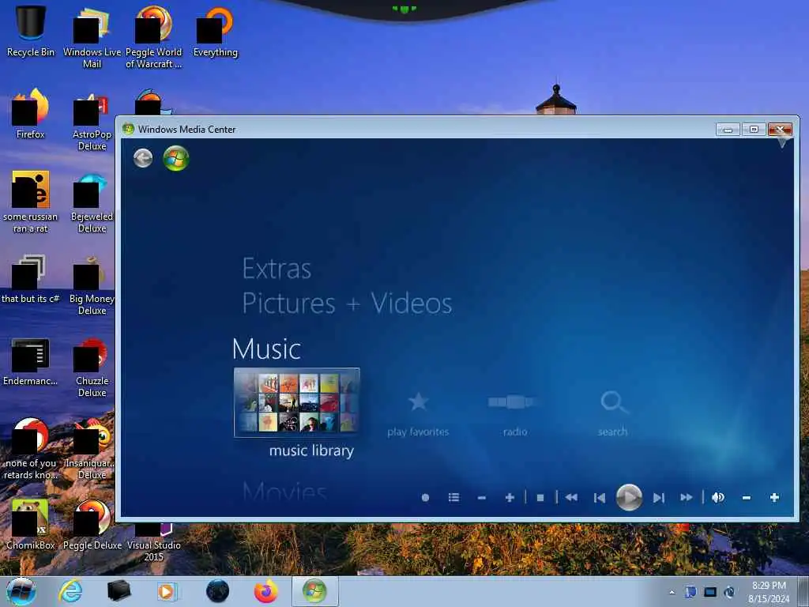Viewport: 809px width, 607px height.
Task: Click the fast forward button
Action: [x=687, y=498]
